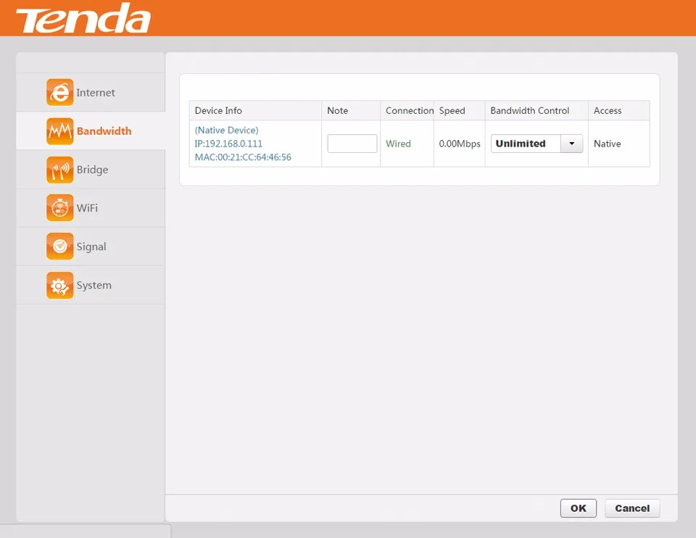Viewport: 696px width, 538px height.
Task: Select the Bandwidth menu label
Action: 104,131
